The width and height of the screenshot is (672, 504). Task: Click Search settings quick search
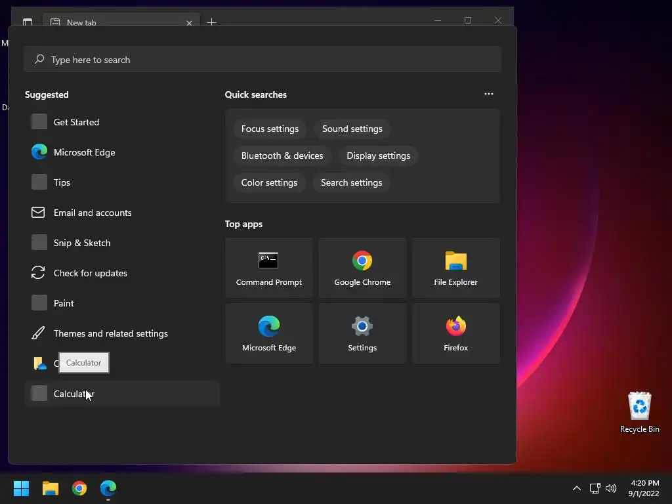click(x=351, y=182)
